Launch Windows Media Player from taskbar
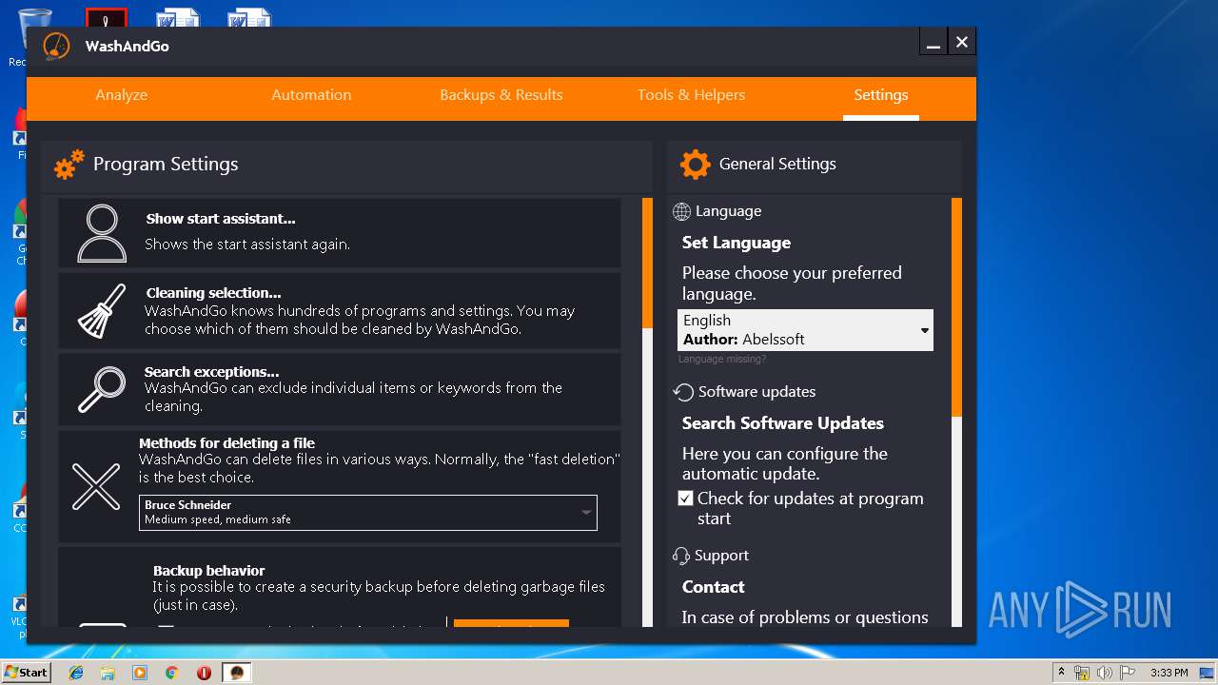This screenshot has width=1218, height=685. [140, 673]
